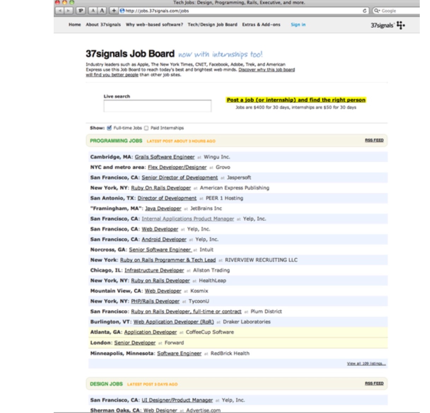The image size is (430, 413).
Task: Click the DESIGN JOBS section heading
Action: pos(106,384)
